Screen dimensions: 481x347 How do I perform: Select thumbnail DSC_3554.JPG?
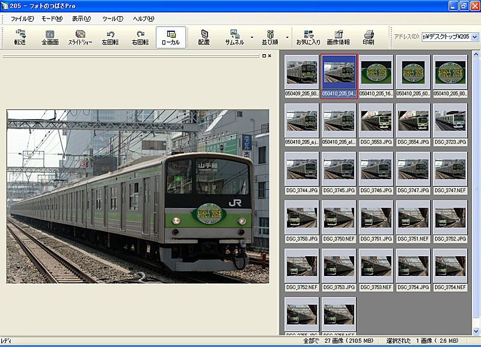pos(413,124)
